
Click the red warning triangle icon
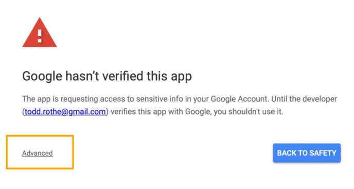[40, 32]
